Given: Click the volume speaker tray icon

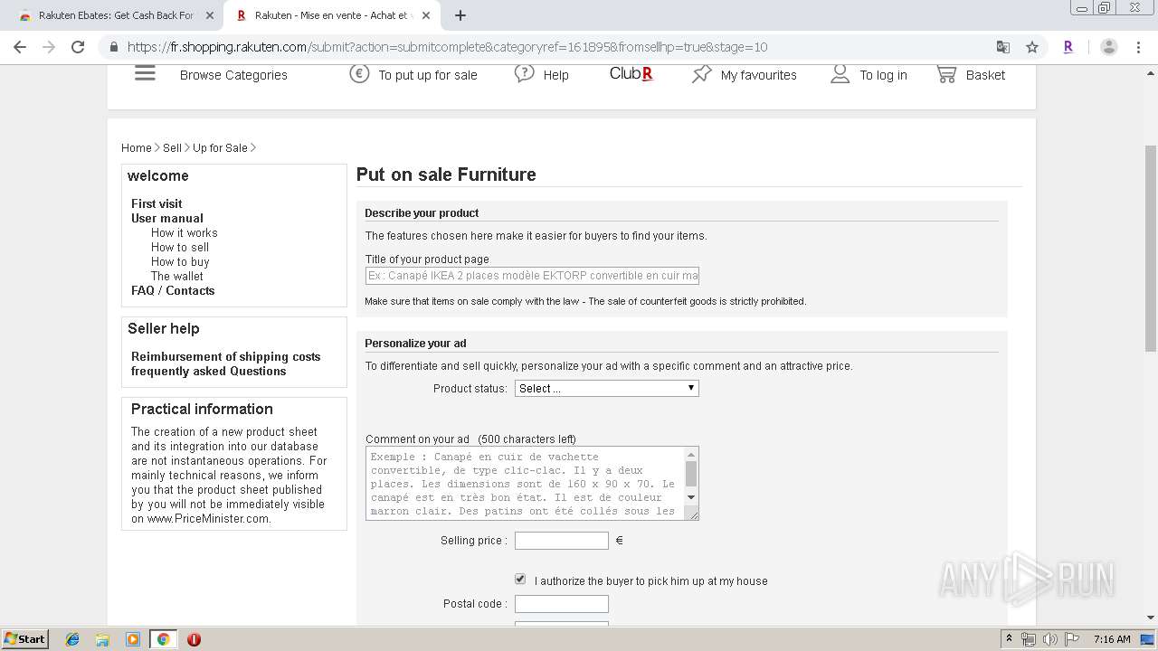Looking at the screenshot, I should pyautogui.click(x=1049, y=639).
